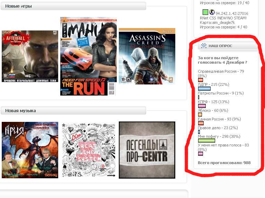Click the dotted icon next to НАШ ОПРОС
Image resolution: width=265 pixels, height=198 pixels.
(204, 46)
